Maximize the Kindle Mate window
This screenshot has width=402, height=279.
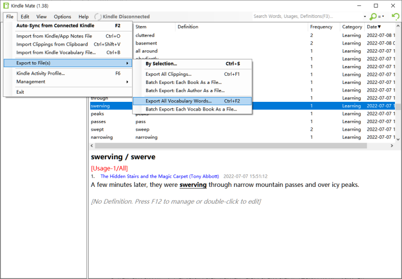pos(376,5)
